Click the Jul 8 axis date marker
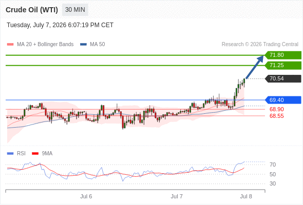Image resolution: width=303 pixels, height=205 pixels. point(246,196)
